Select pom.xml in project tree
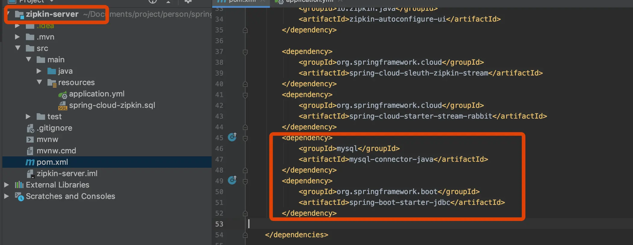The image size is (633, 245). (52, 162)
